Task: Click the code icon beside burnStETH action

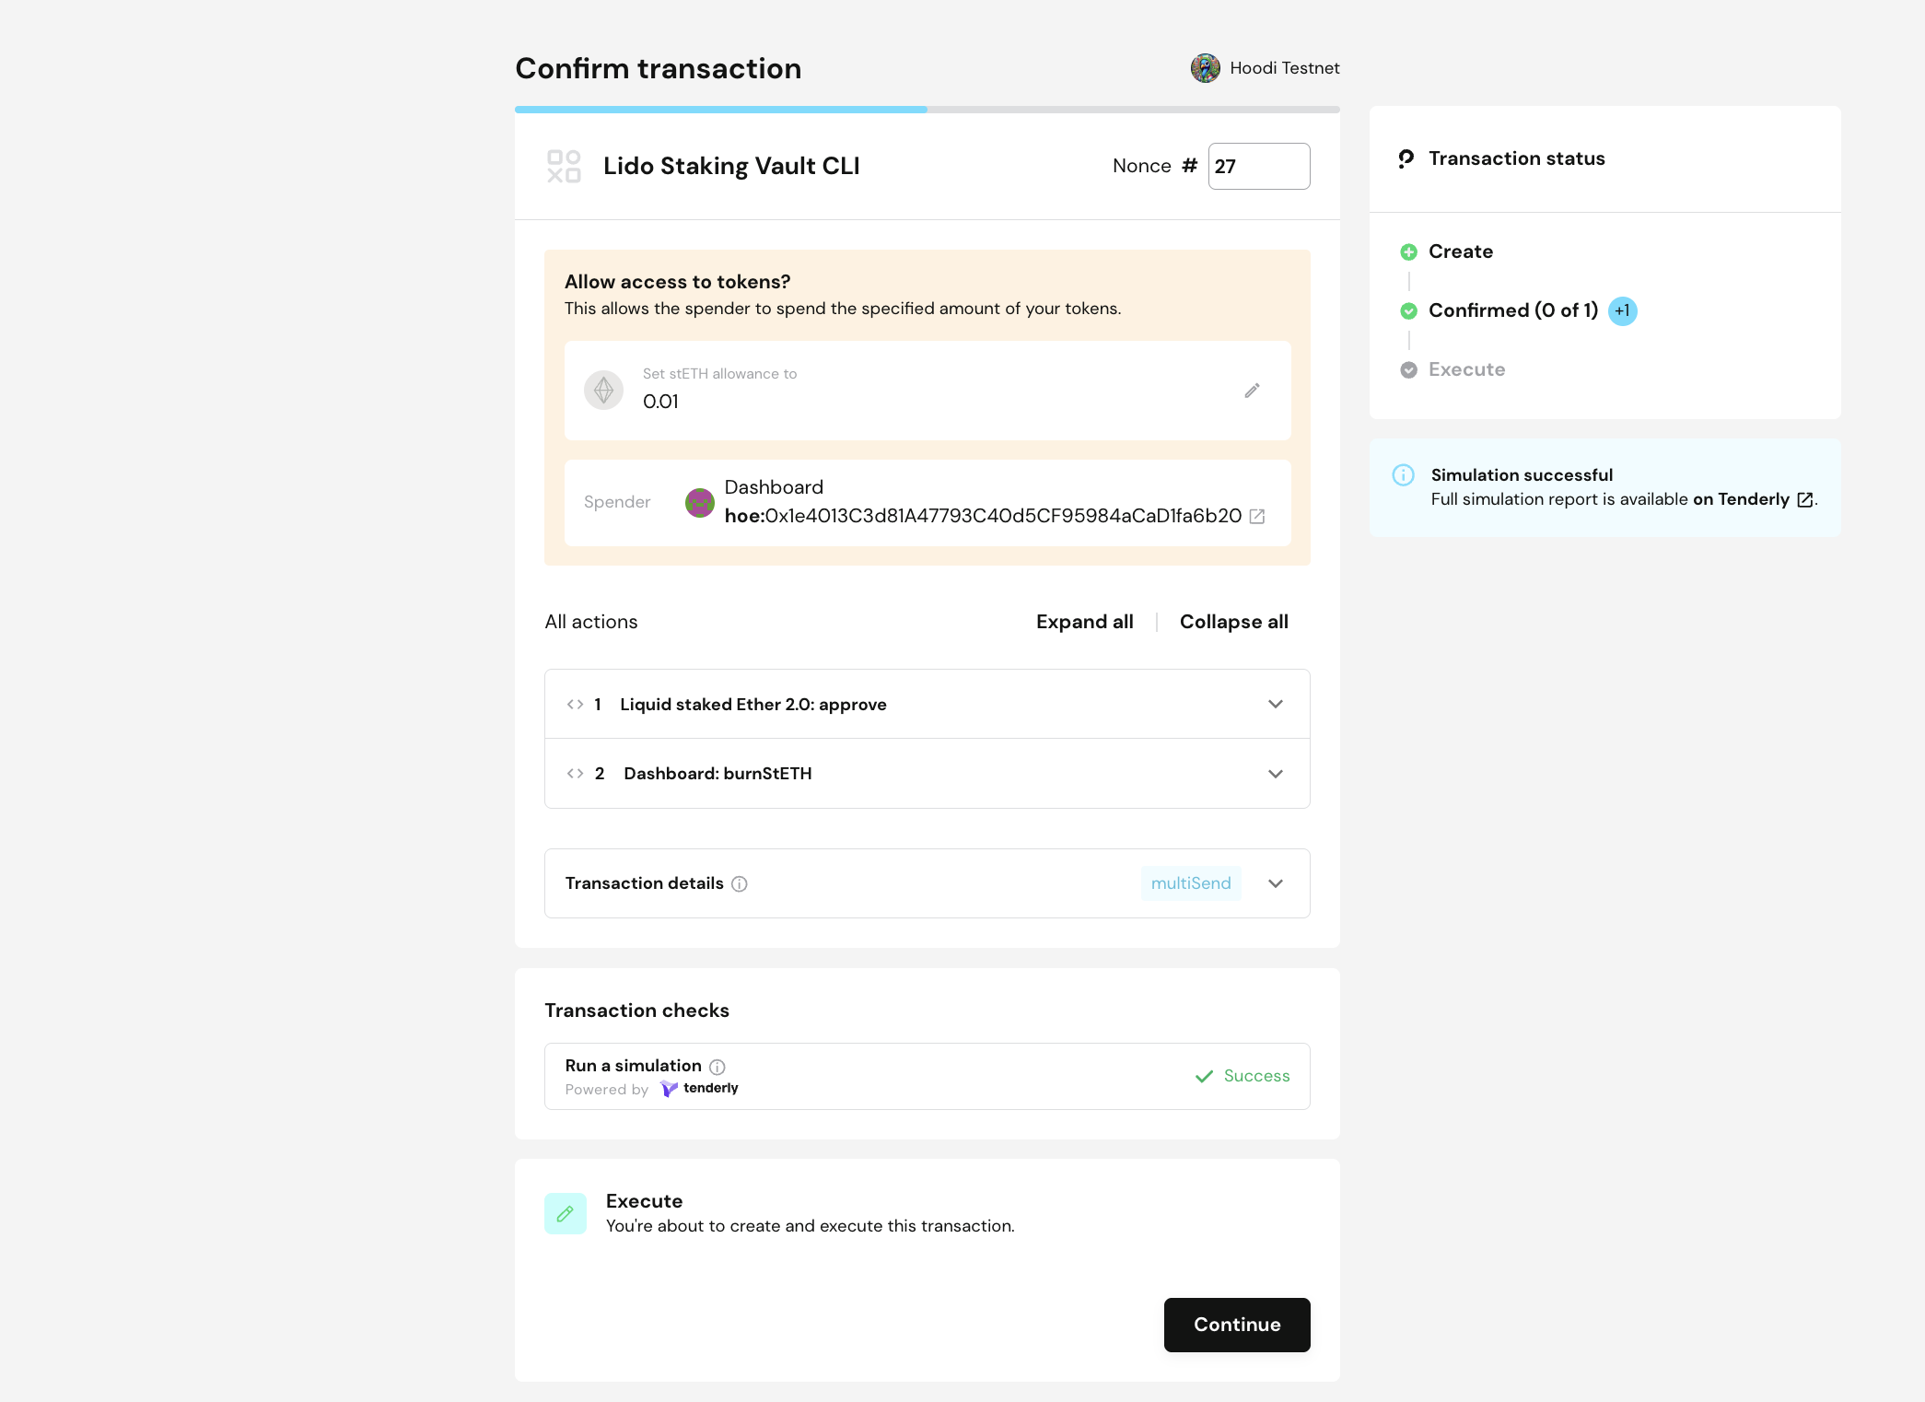Action: tap(577, 774)
